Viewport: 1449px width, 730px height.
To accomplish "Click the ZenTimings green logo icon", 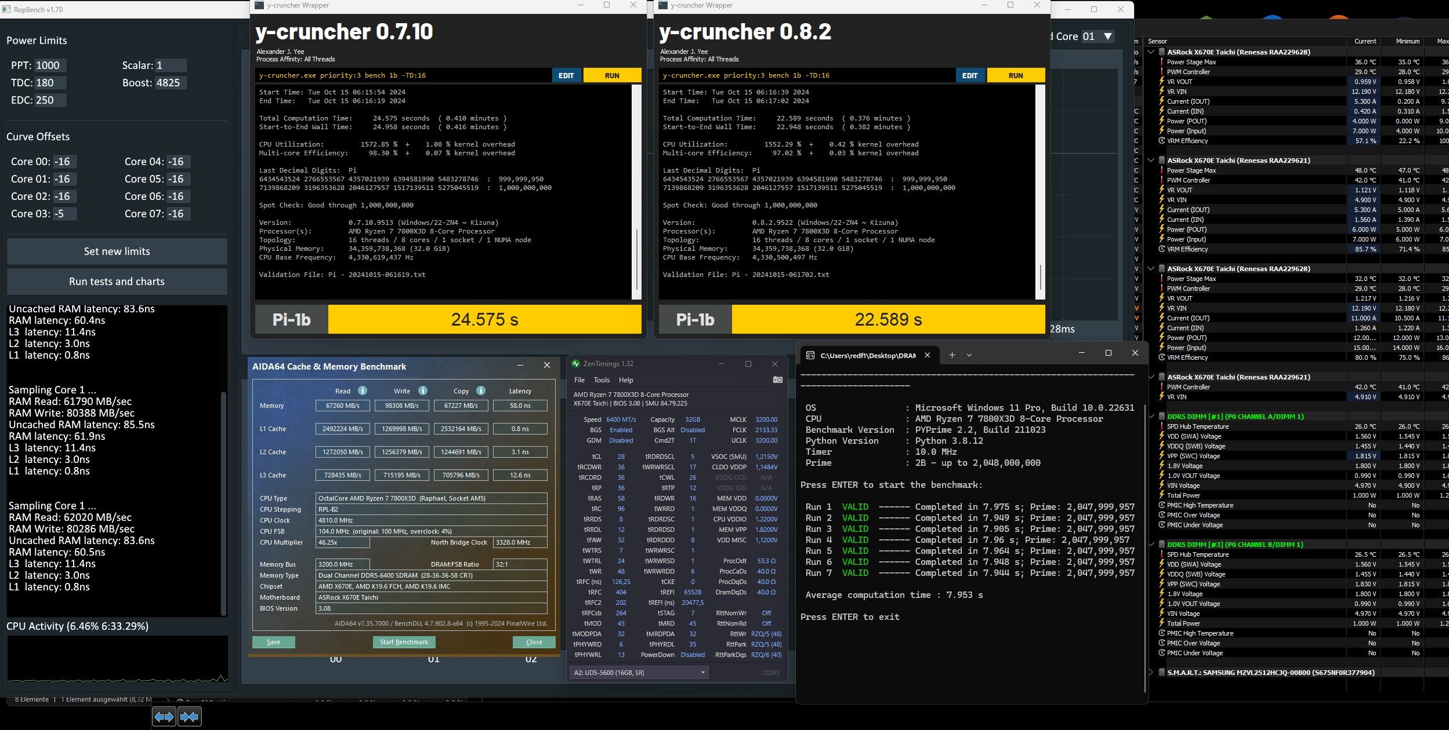I will pos(575,364).
